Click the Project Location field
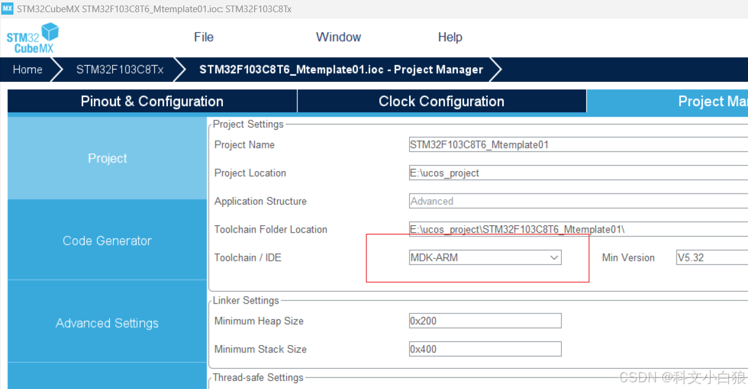Image resolution: width=748 pixels, height=389 pixels. coord(578,173)
